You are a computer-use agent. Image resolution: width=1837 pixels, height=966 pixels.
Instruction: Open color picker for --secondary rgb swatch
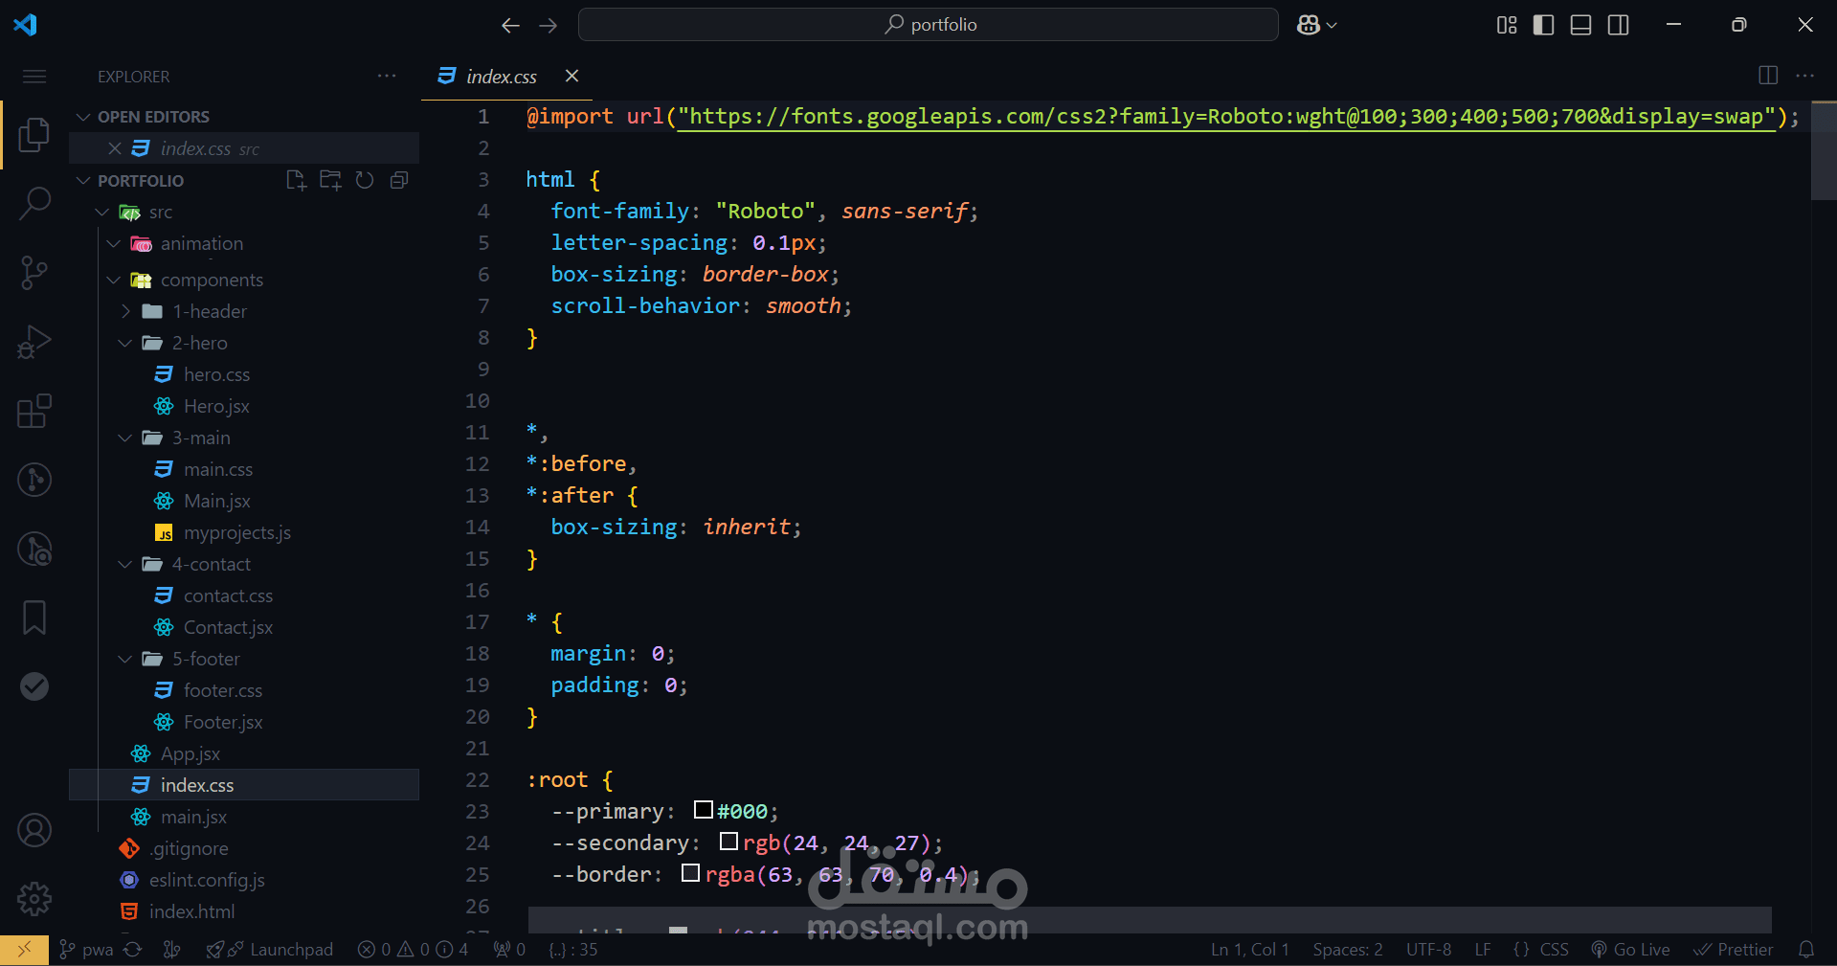tap(728, 842)
